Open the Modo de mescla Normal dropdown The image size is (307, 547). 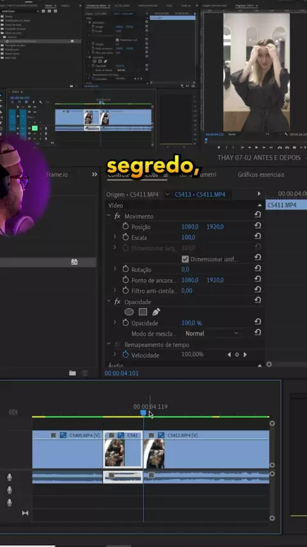212,334
